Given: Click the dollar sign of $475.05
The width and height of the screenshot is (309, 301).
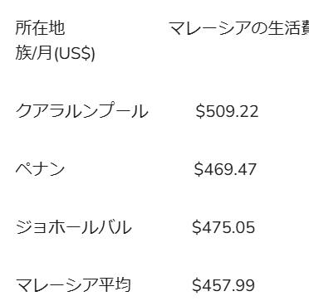Looking at the screenshot, I should tap(196, 227).
